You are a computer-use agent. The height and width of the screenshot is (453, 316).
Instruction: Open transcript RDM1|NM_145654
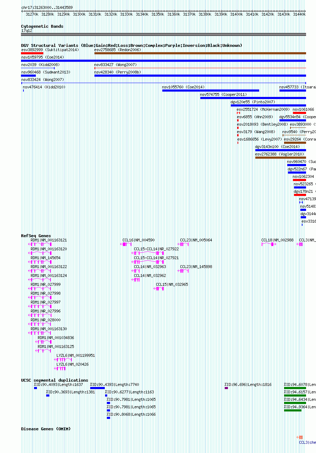pyautogui.click(x=45, y=258)
